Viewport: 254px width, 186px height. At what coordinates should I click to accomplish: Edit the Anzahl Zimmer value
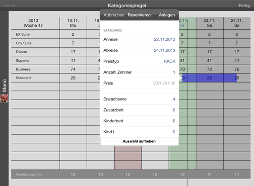139,72
